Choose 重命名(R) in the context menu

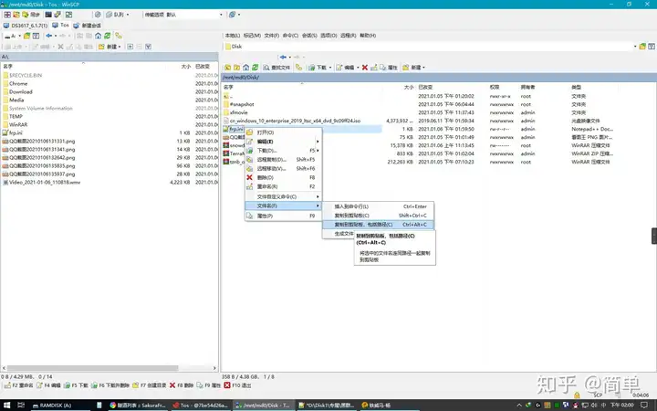283,186
